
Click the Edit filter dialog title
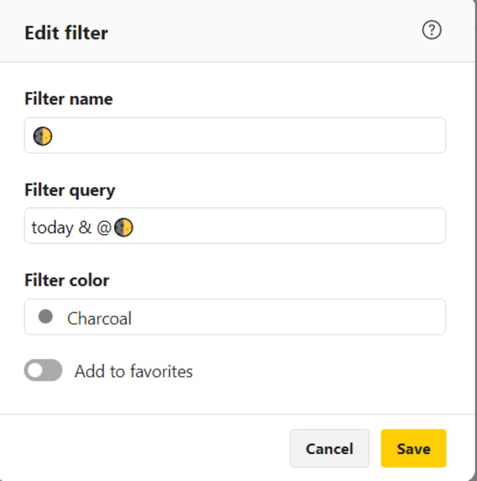click(x=66, y=33)
